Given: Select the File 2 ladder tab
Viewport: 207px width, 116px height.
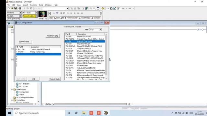Looking at the screenshot, I should [x=50, y=104].
